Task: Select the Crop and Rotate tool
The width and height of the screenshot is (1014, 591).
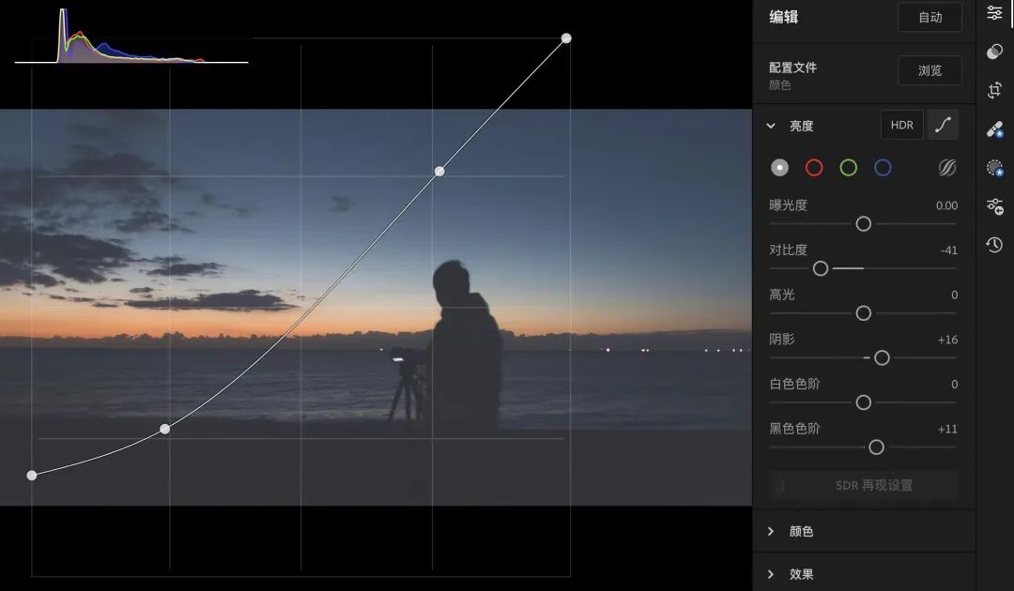Action: 994,90
